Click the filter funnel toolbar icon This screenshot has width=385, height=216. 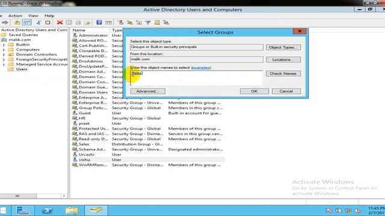pos(148,23)
